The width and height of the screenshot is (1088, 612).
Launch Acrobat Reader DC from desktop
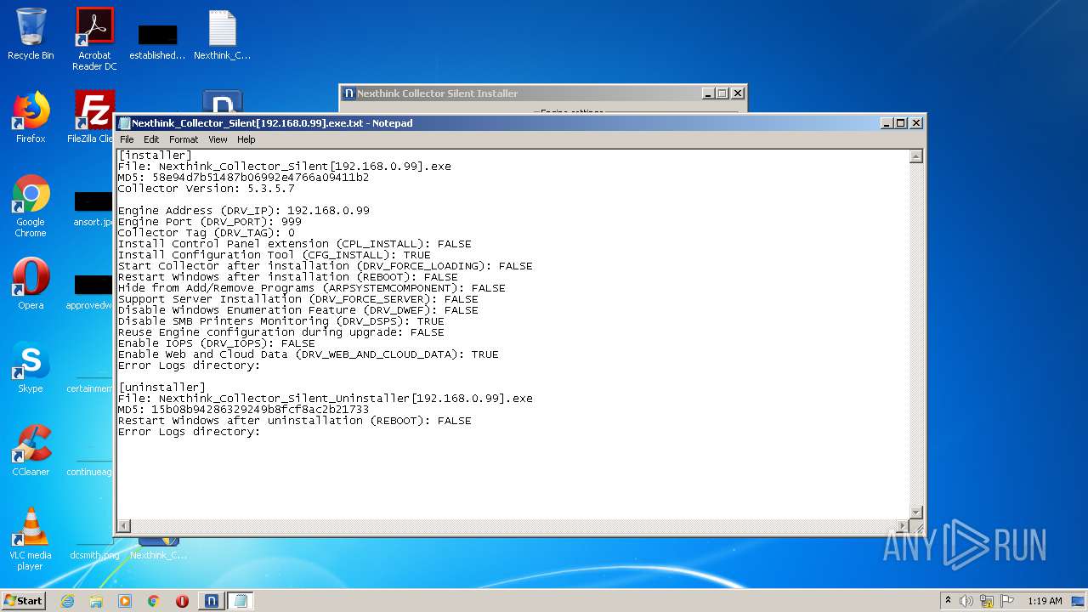pyautogui.click(x=94, y=39)
